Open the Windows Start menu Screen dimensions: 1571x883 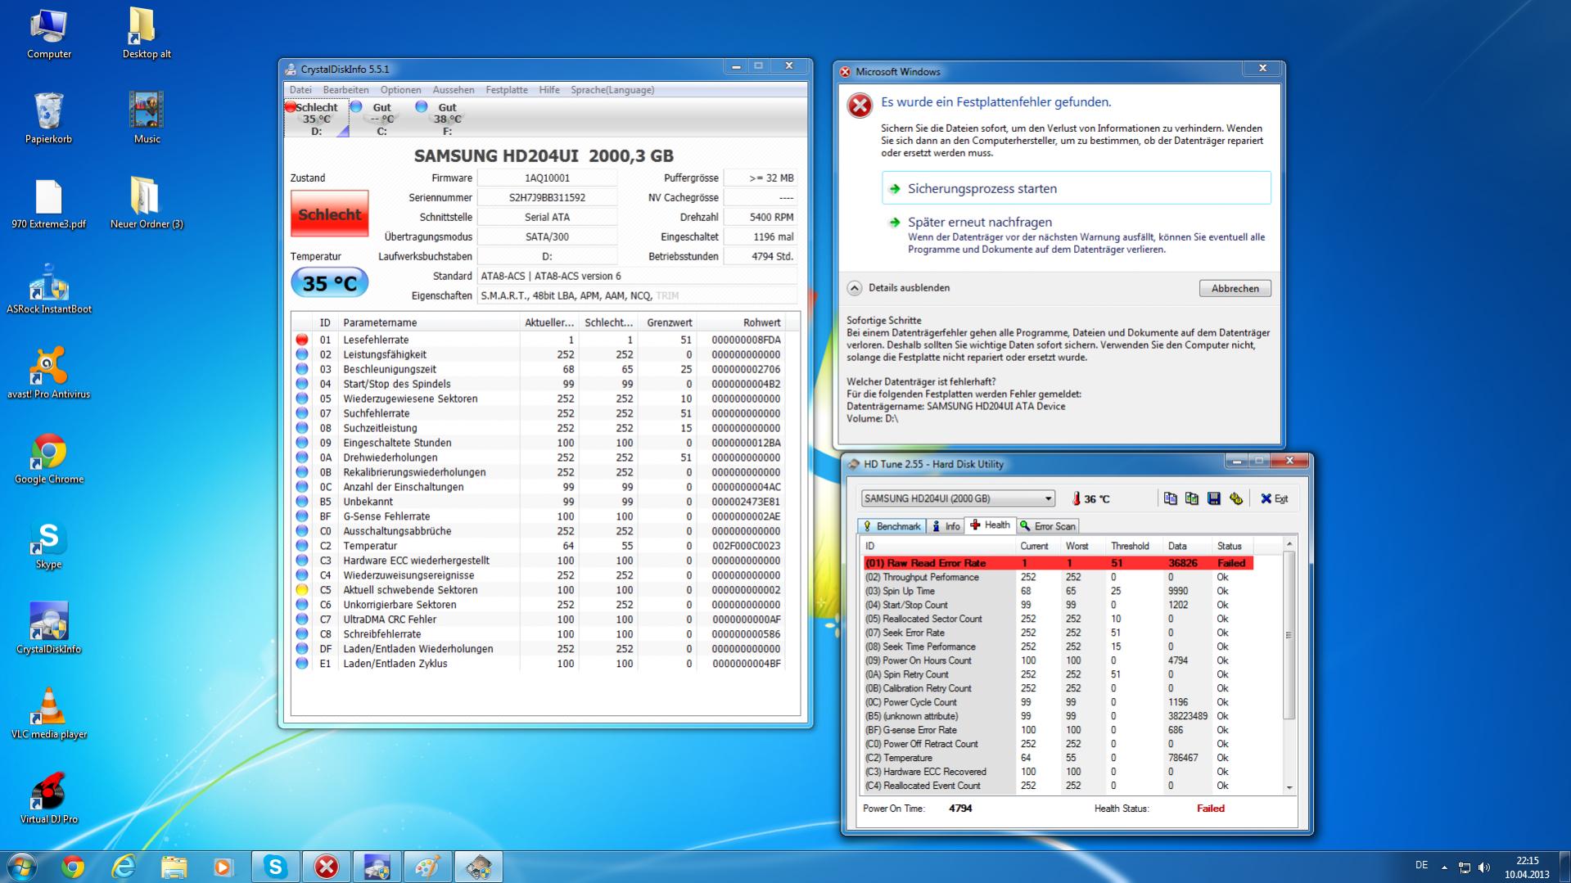pyautogui.click(x=21, y=867)
